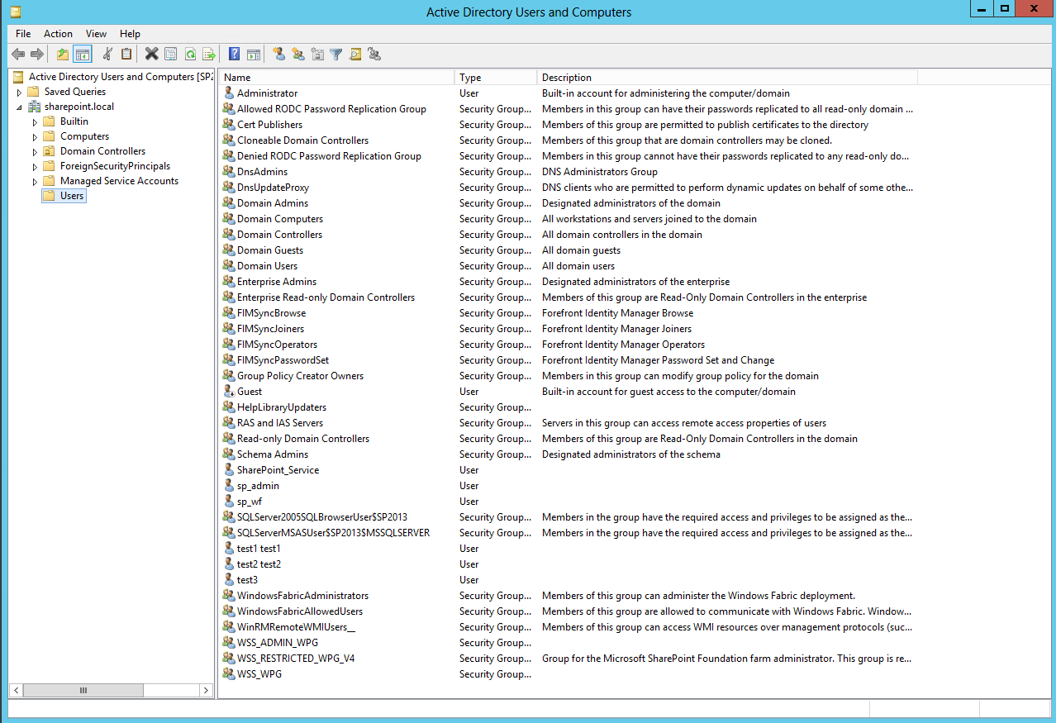Open Properties via toolbar icon
The width and height of the screenshot is (1056, 723).
[x=171, y=55]
